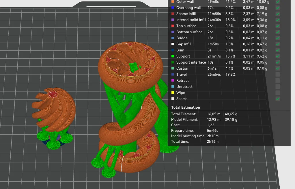Click the purple Internal solid infill swatch
The width and height of the screenshot is (295, 189).
[173, 20]
